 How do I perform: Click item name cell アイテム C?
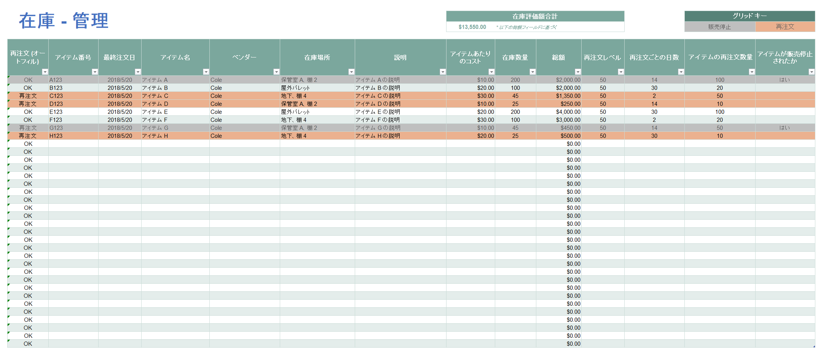[175, 96]
